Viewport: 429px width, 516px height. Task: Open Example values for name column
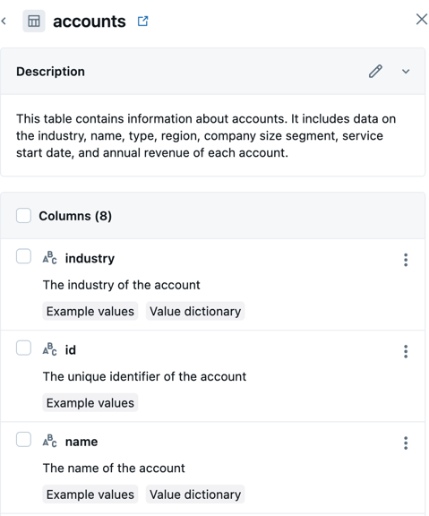pos(90,494)
